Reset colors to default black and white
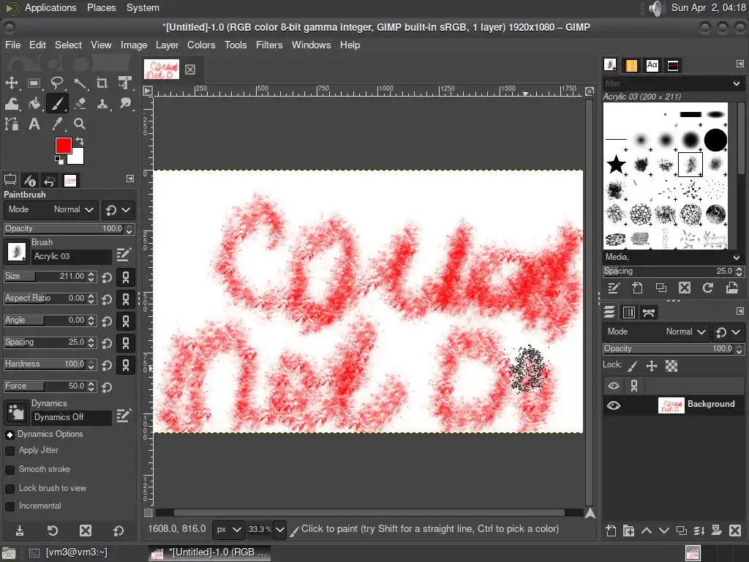Image resolution: width=749 pixels, height=562 pixels. click(59, 160)
